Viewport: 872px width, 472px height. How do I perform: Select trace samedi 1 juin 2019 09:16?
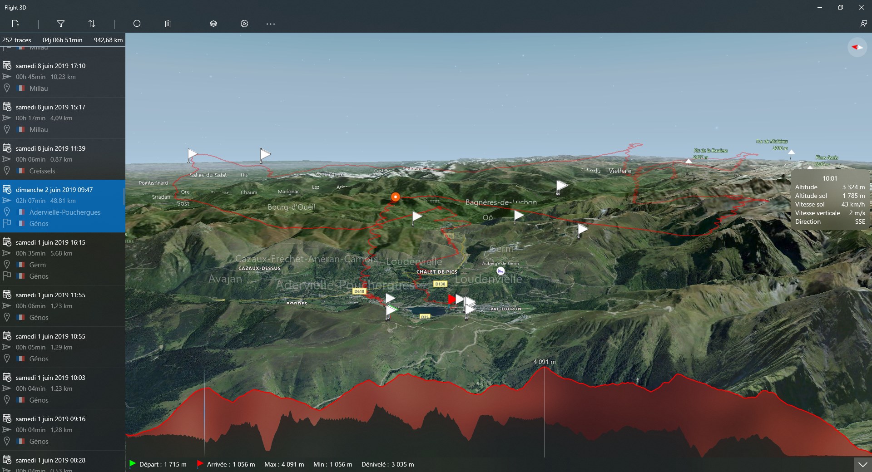pyautogui.click(x=63, y=430)
